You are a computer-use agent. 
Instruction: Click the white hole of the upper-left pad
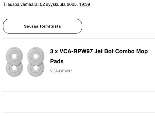14,56
